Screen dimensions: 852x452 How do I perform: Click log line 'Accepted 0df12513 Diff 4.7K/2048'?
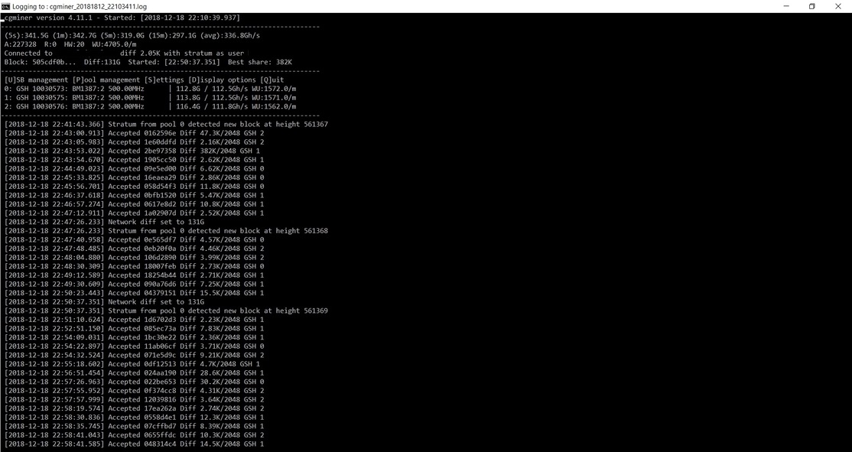pyautogui.click(x=132, y=364)
